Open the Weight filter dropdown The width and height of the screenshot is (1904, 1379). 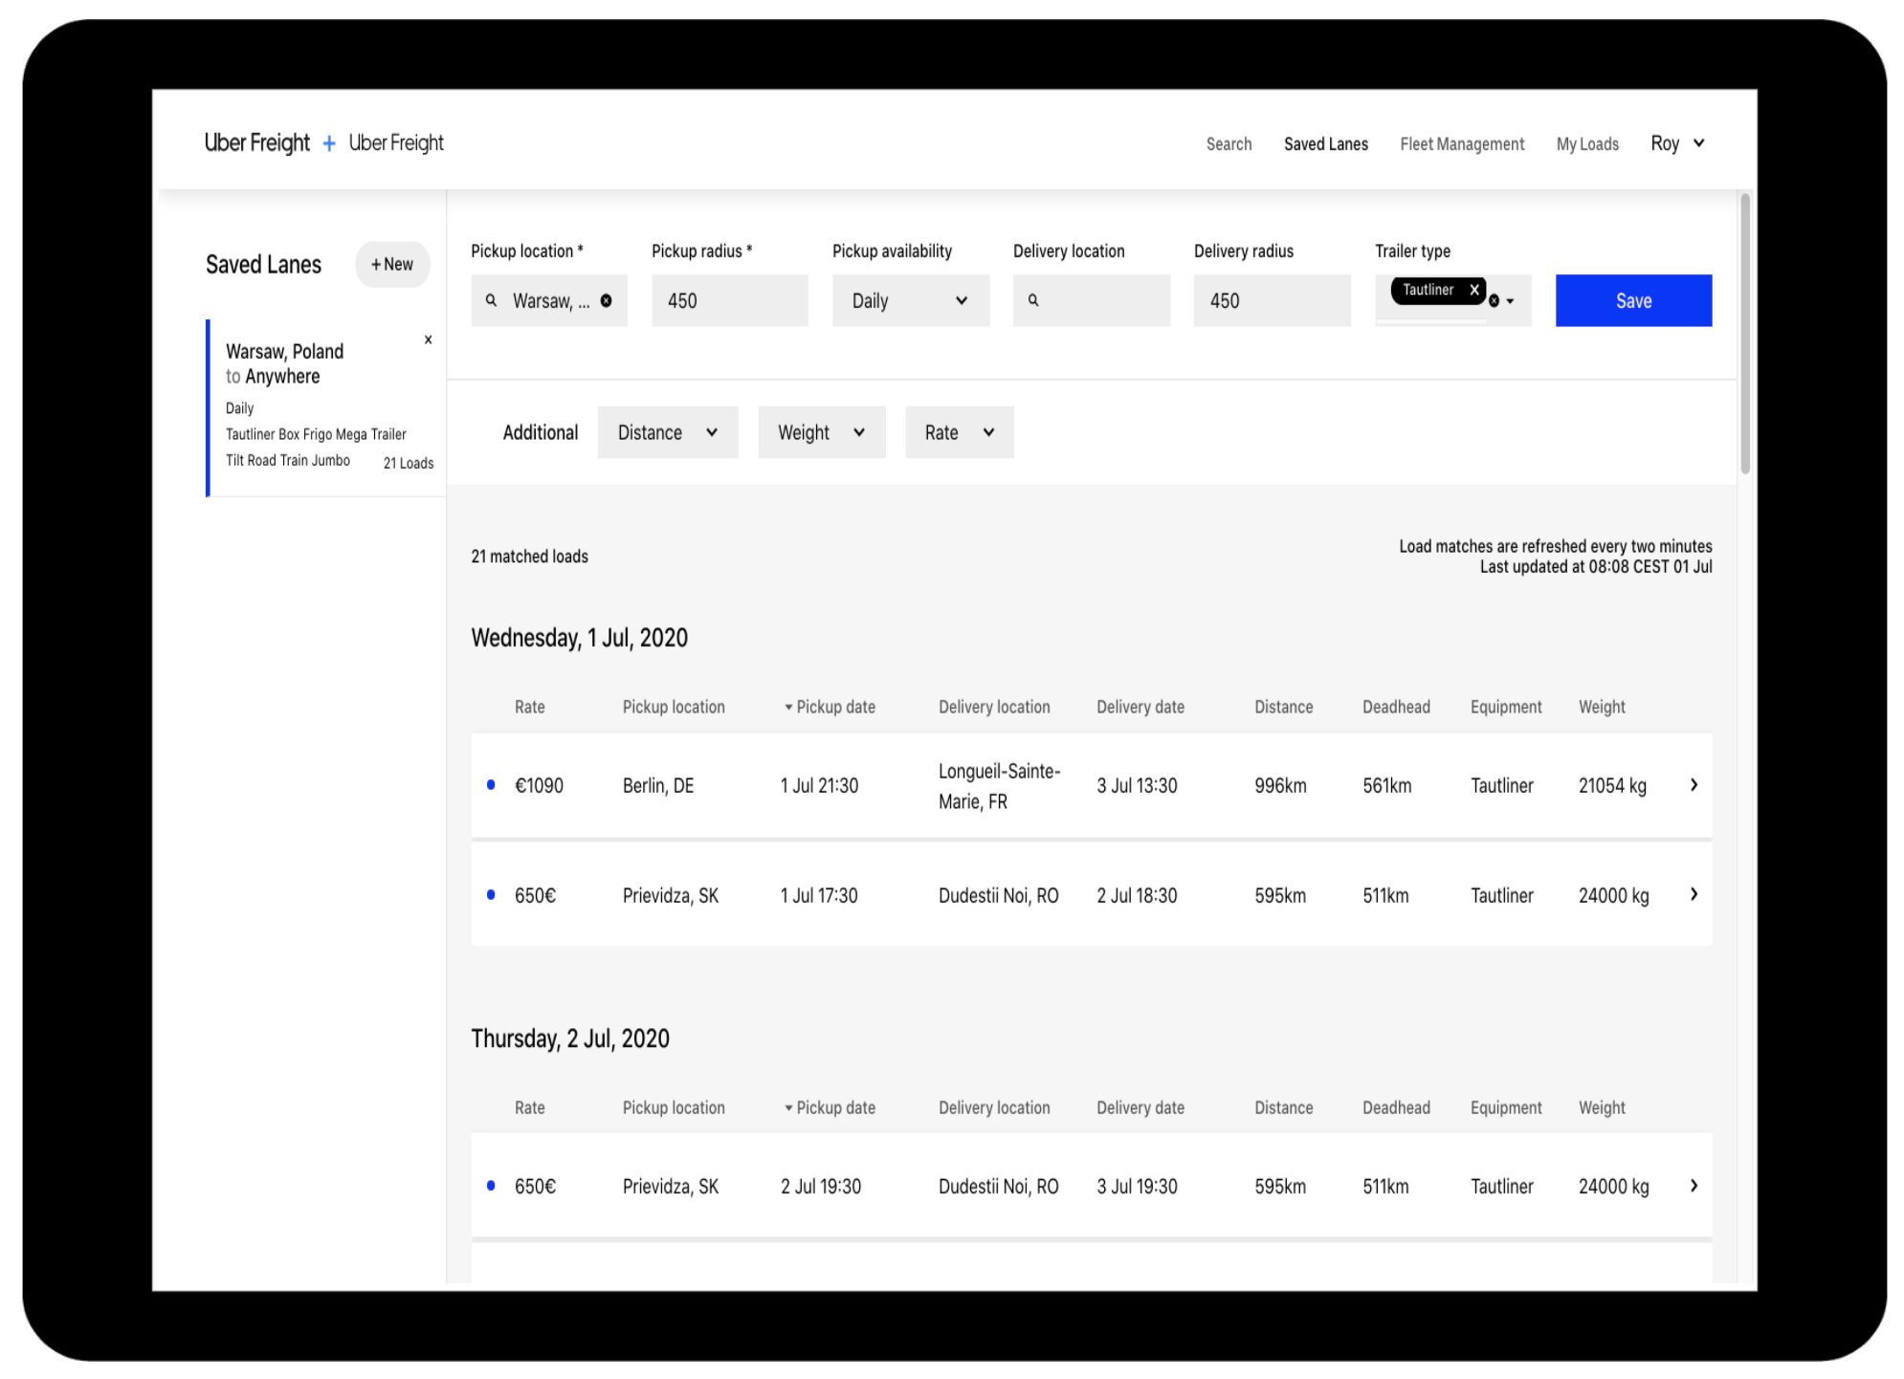822,432
